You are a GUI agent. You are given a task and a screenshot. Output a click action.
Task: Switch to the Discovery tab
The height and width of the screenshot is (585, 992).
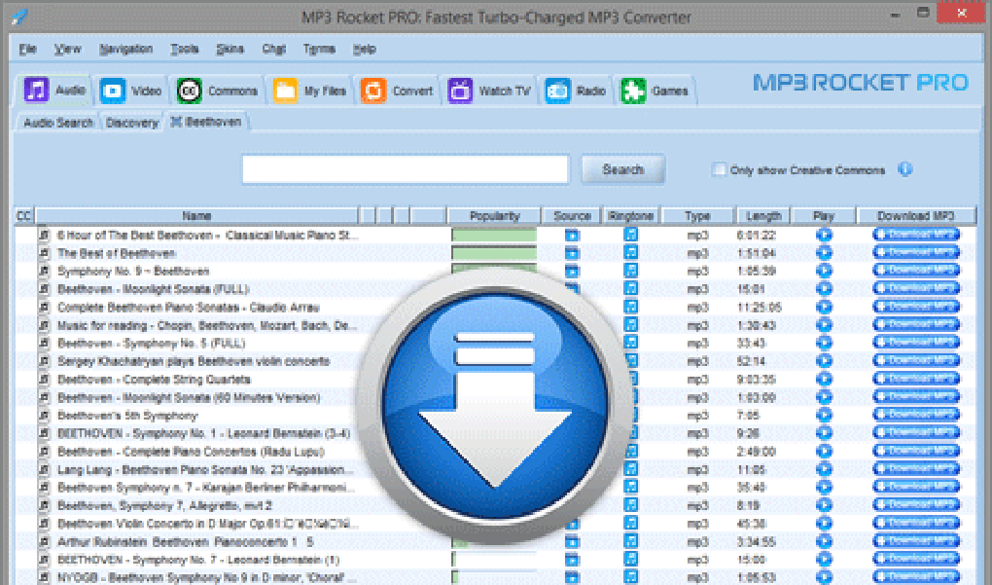coord(131,123)
